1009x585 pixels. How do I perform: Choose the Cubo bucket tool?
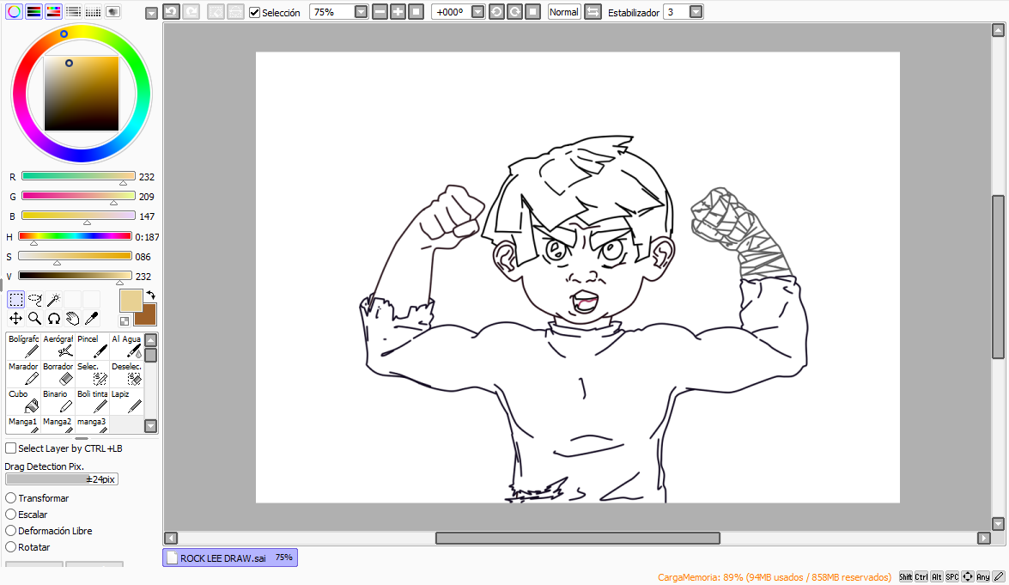tap(24, 401)
